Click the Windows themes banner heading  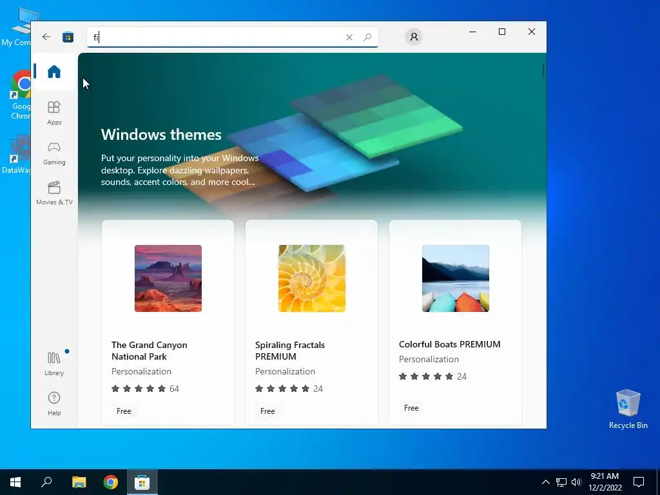[161, 135]
